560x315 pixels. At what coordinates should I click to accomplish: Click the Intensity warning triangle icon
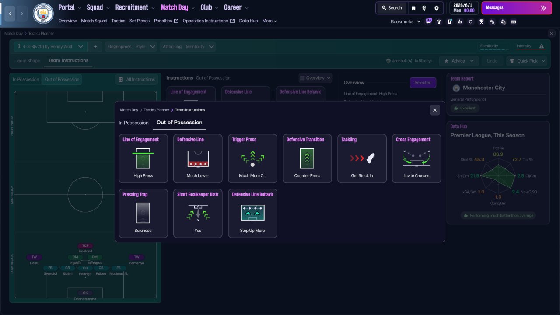(x=542, y=46)
